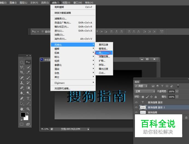Hide the 搜狗指南 副本 2 layer

136,107
